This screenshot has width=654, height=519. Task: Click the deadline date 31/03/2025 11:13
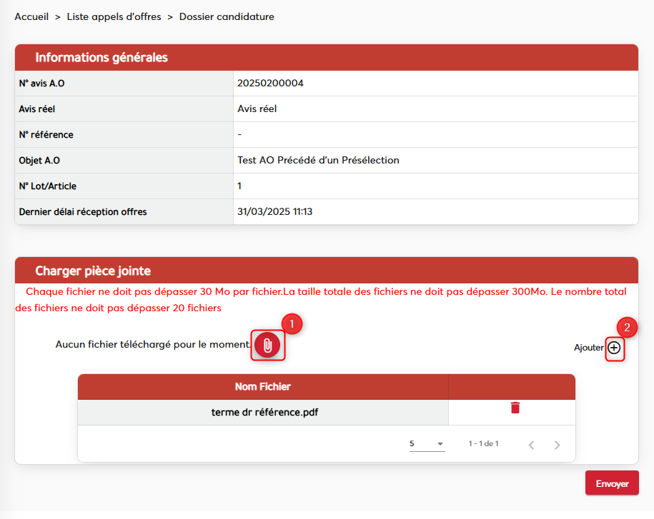275,212
